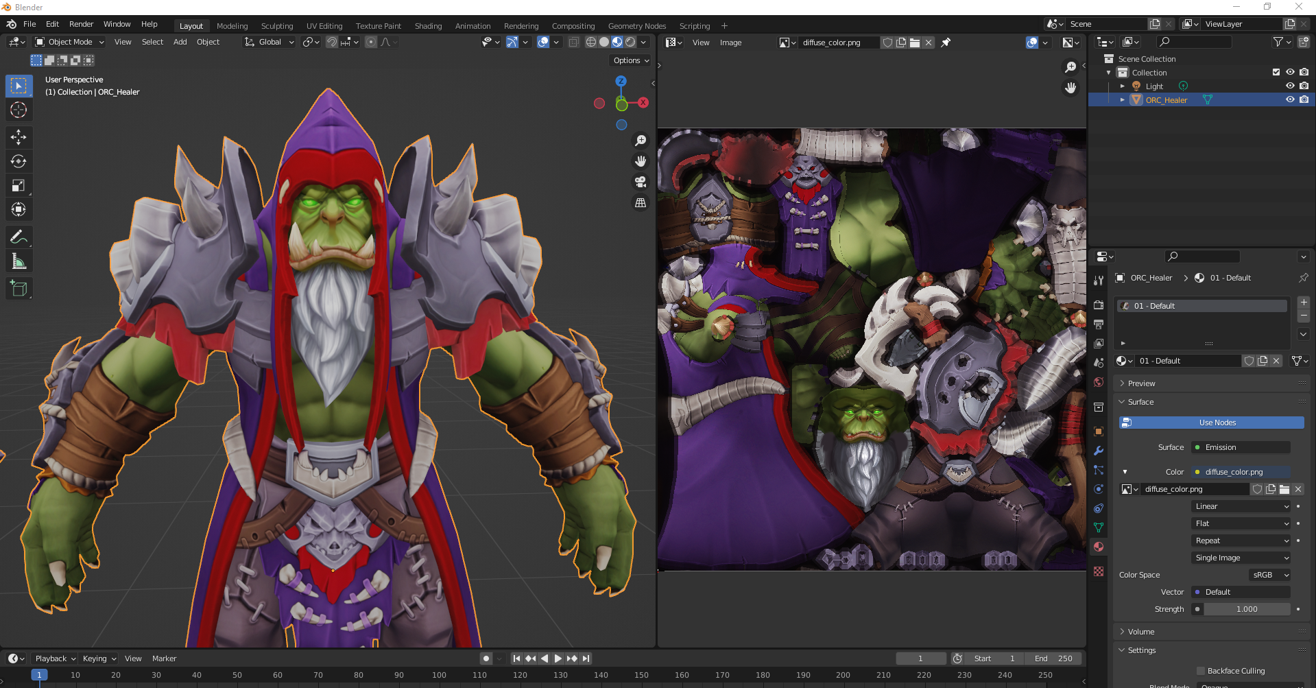Toggle X-ray mode in viewport header
1316x688 pixels.
point(574,42)
